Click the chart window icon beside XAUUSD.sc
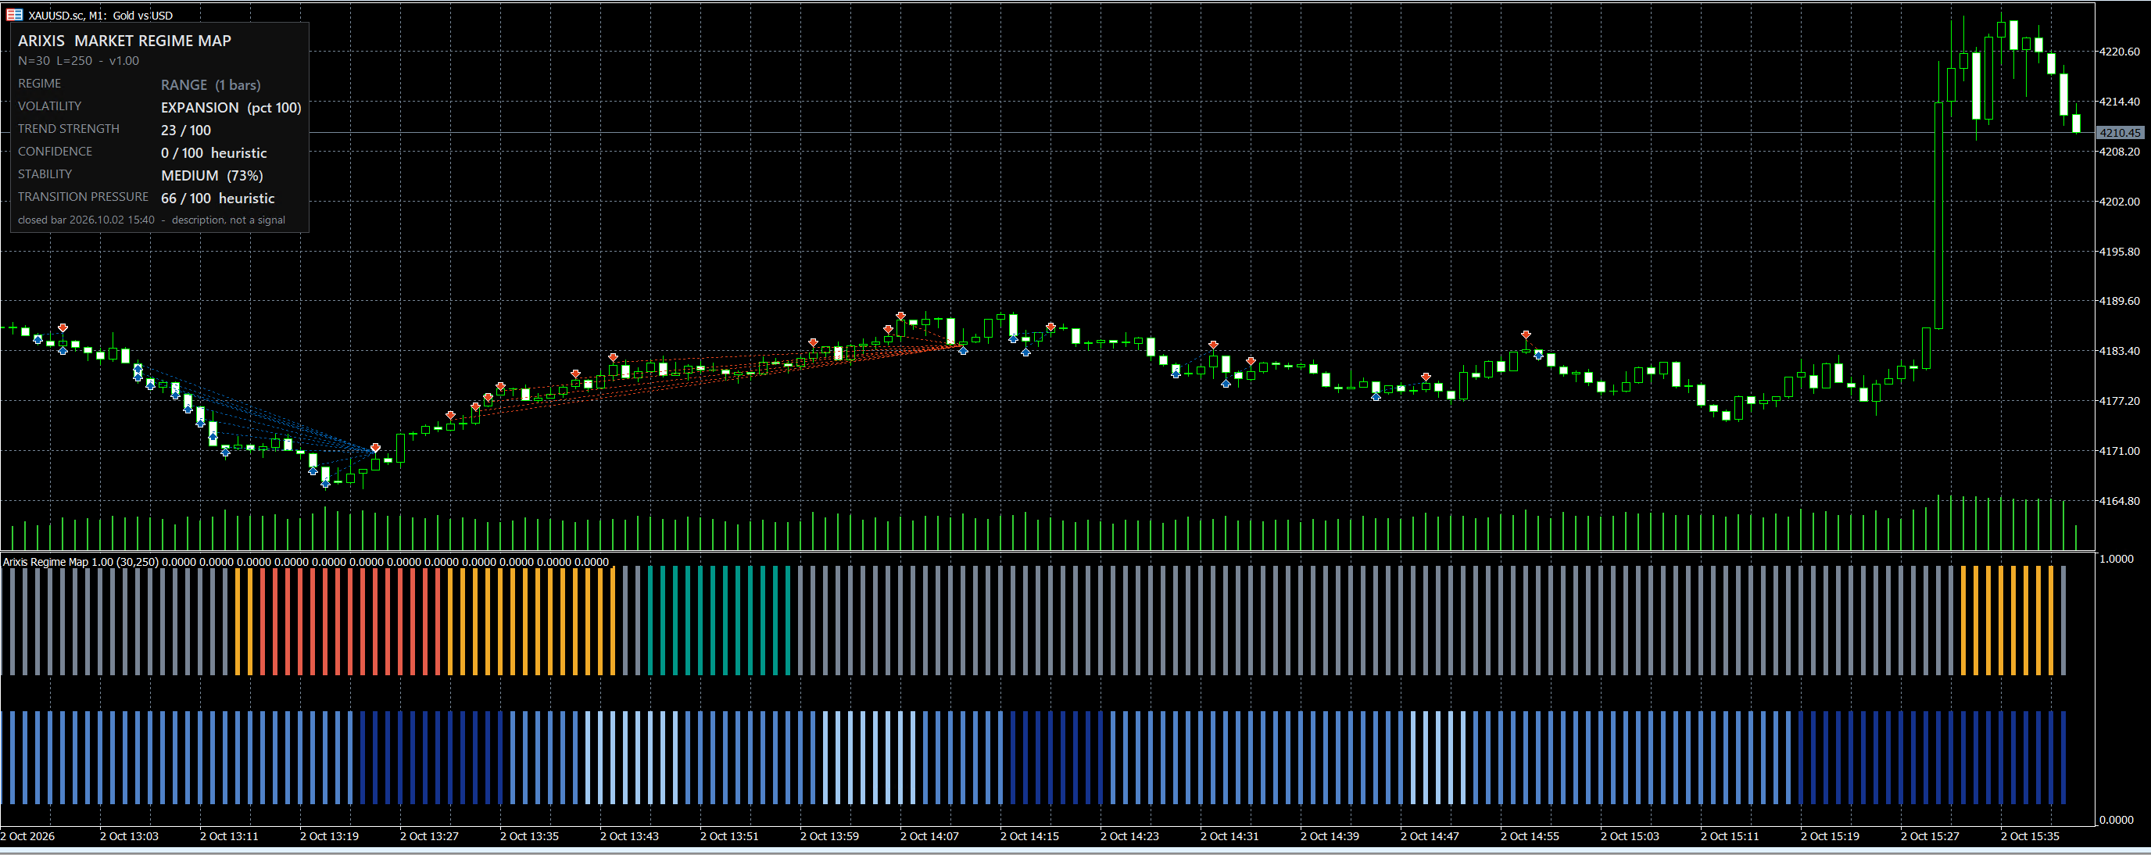Image resolution: width=2151 pixels, height=855 pixels. [14, 14]
